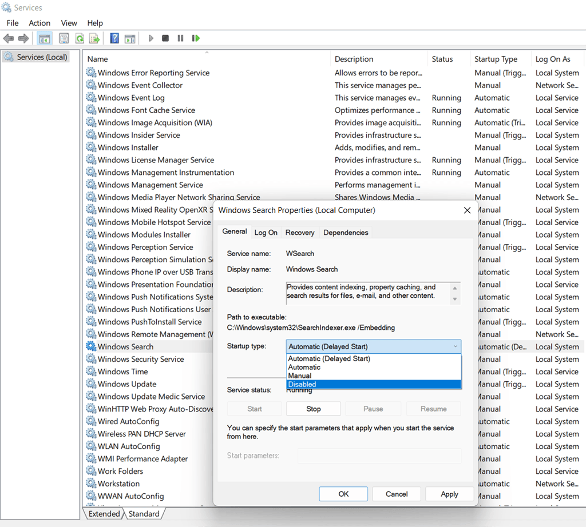Click the gear icon beside Windows Font Cache Service
The image size is (586, 527).
91,109
